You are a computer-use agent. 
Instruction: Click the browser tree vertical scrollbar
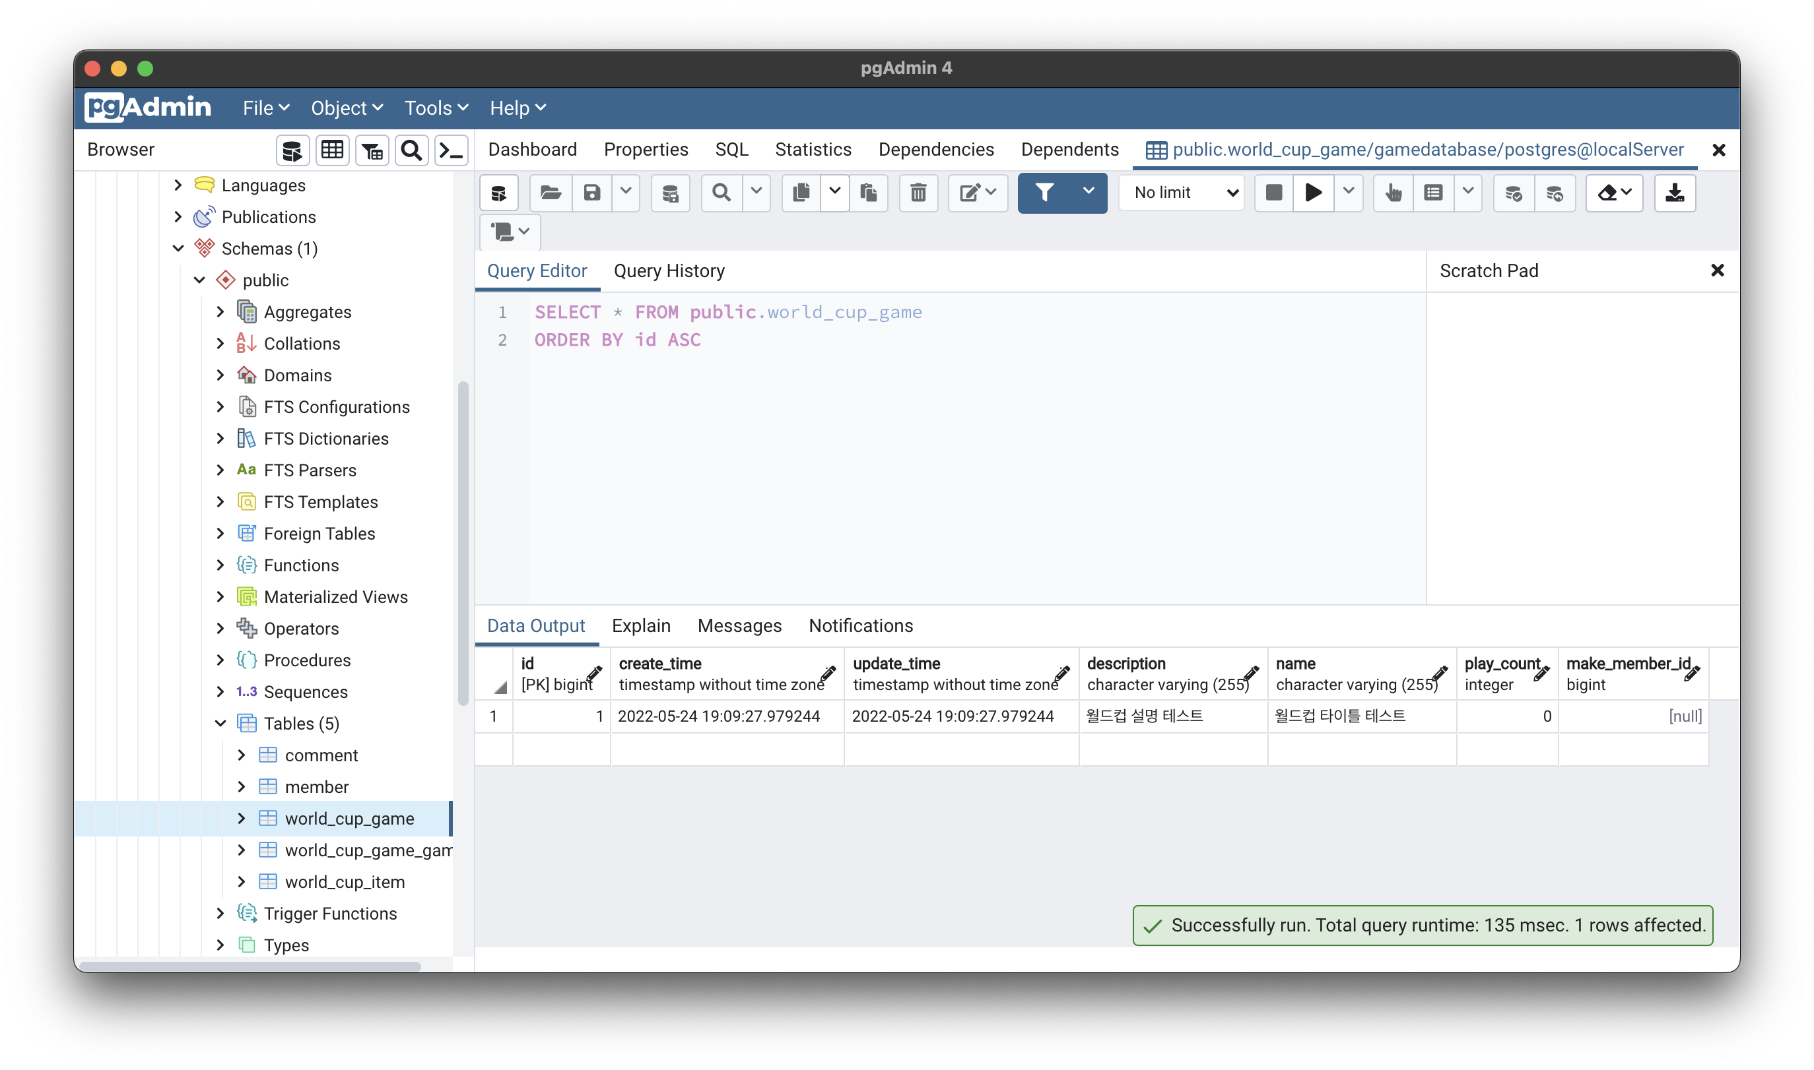point(463,544)
